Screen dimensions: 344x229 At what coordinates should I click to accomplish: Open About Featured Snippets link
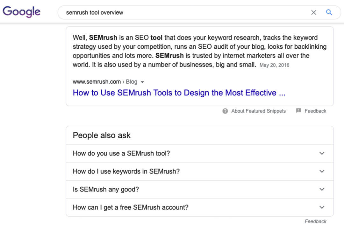pyautogui.click(x=258, y=111)
